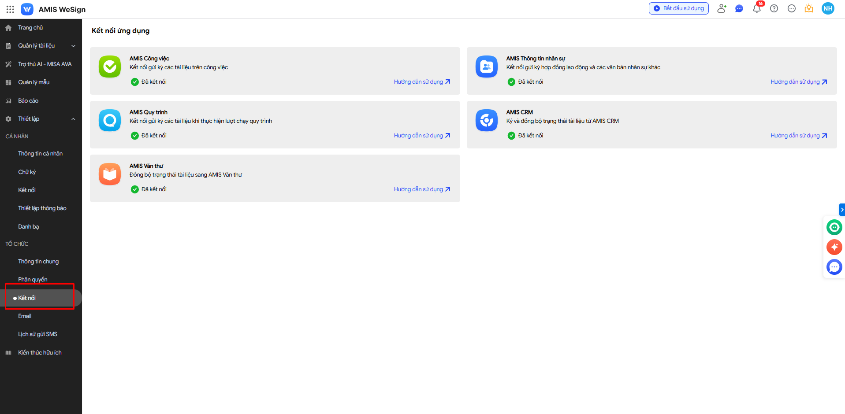This screenshot has width=845, height=414.
Task: Open the app launcher grid icon
Action: pos(10,9)
